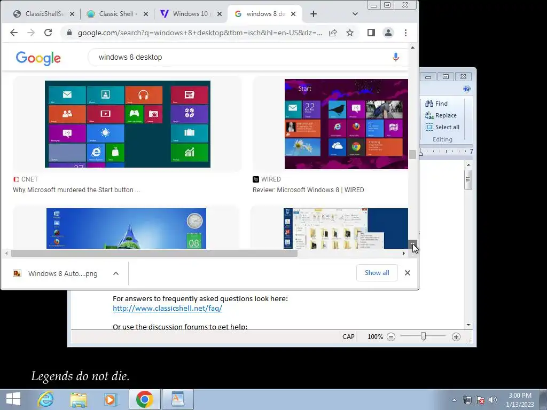Click Find in WordPad Editing group
The height and width of the screenshot is (410, 547).
tap(436, 104)
